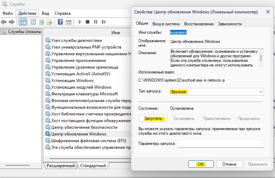Switch to the Расширенный view tab

(61, 166)
